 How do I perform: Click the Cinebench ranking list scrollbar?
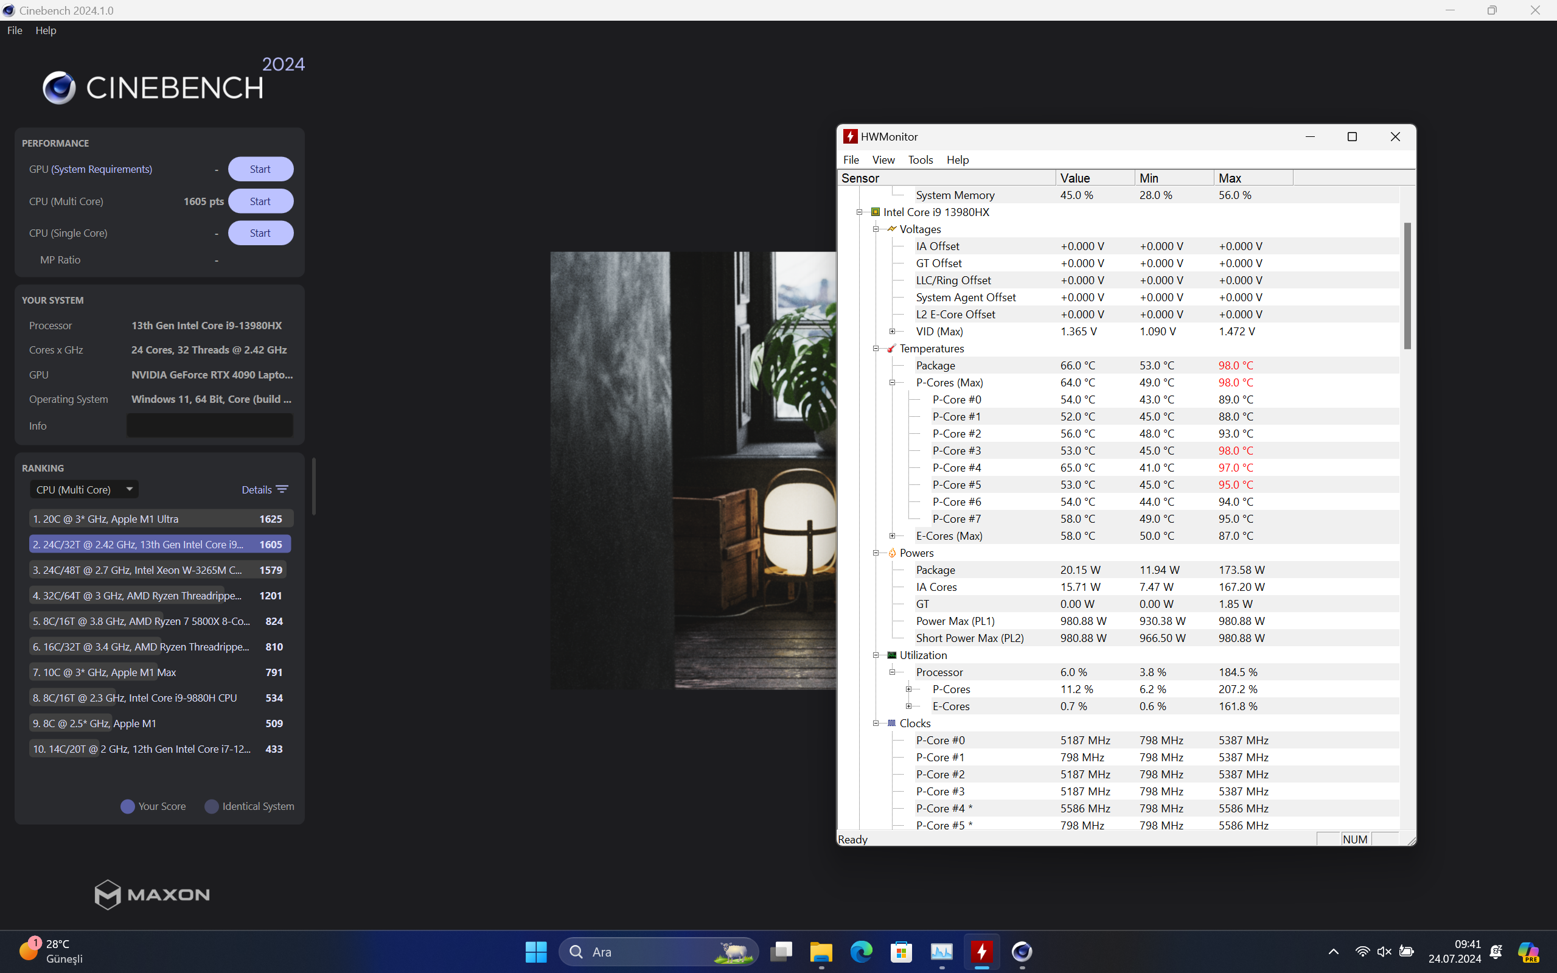tap(314, 487)
